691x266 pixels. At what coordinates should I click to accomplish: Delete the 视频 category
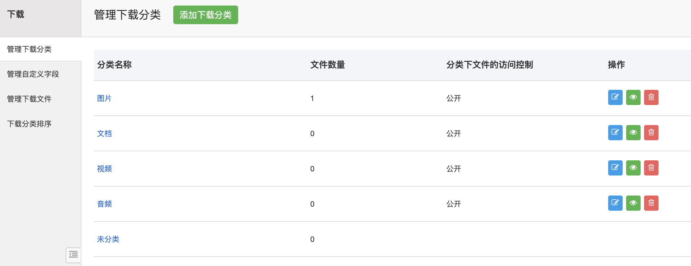[x=651, y=168]
